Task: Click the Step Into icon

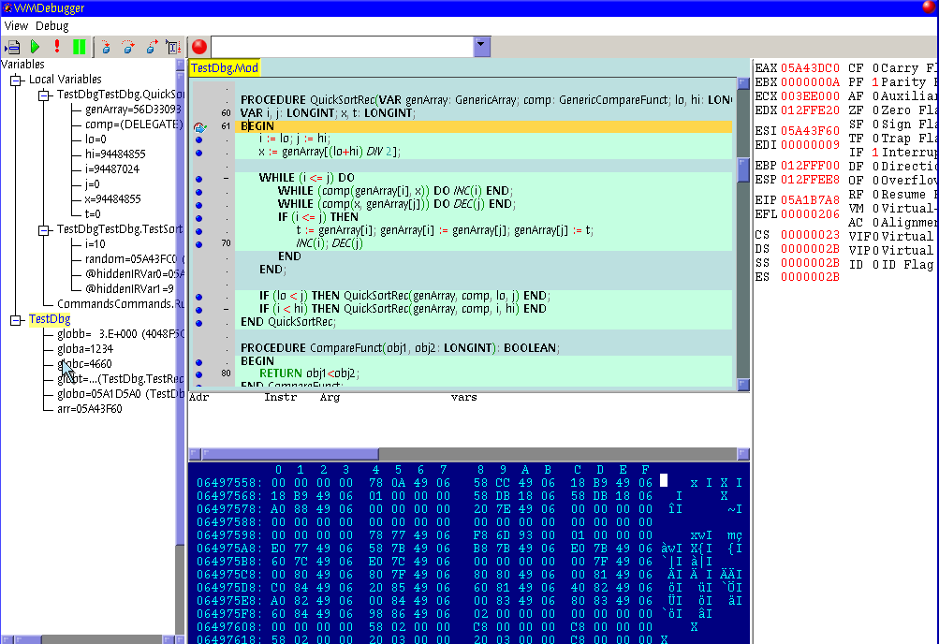Action: 105,46
